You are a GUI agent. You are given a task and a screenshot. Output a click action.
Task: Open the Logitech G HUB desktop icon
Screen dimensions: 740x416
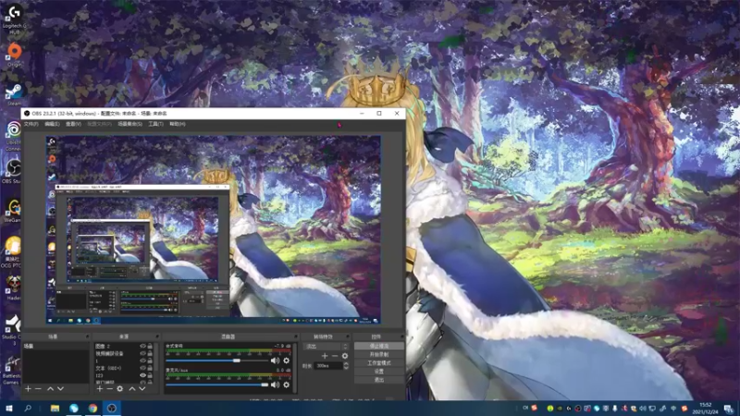click(x=14, y=18)
